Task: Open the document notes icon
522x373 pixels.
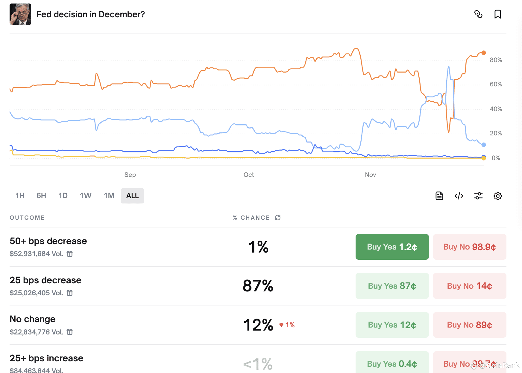Action: pyautogui.click(x=439, y=196)
